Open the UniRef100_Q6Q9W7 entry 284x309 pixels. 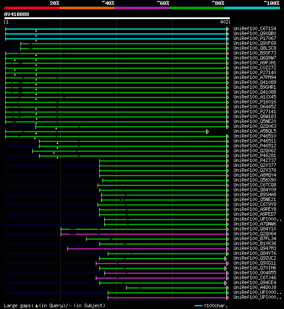pyautogui.click(x=255, y=58)
